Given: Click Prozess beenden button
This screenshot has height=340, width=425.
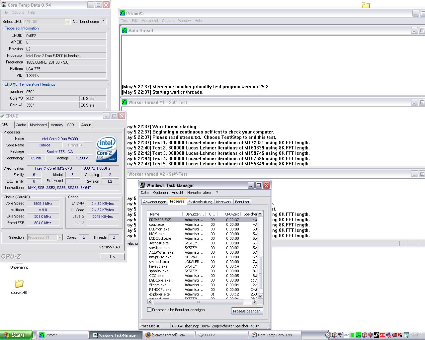Looking at the screenshot, I should pyautogui.click(x=247, y=311).
